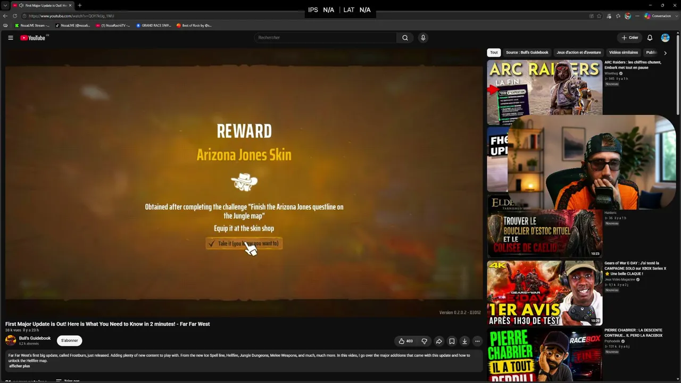Screen dimensions: 681x383
Task: Share the video using the arrow icon
Action: tap(439, 341)
